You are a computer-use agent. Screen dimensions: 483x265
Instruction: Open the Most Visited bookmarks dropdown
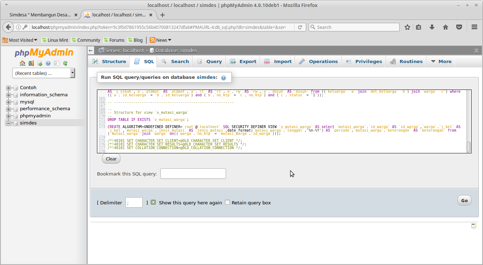click(20, 40)
